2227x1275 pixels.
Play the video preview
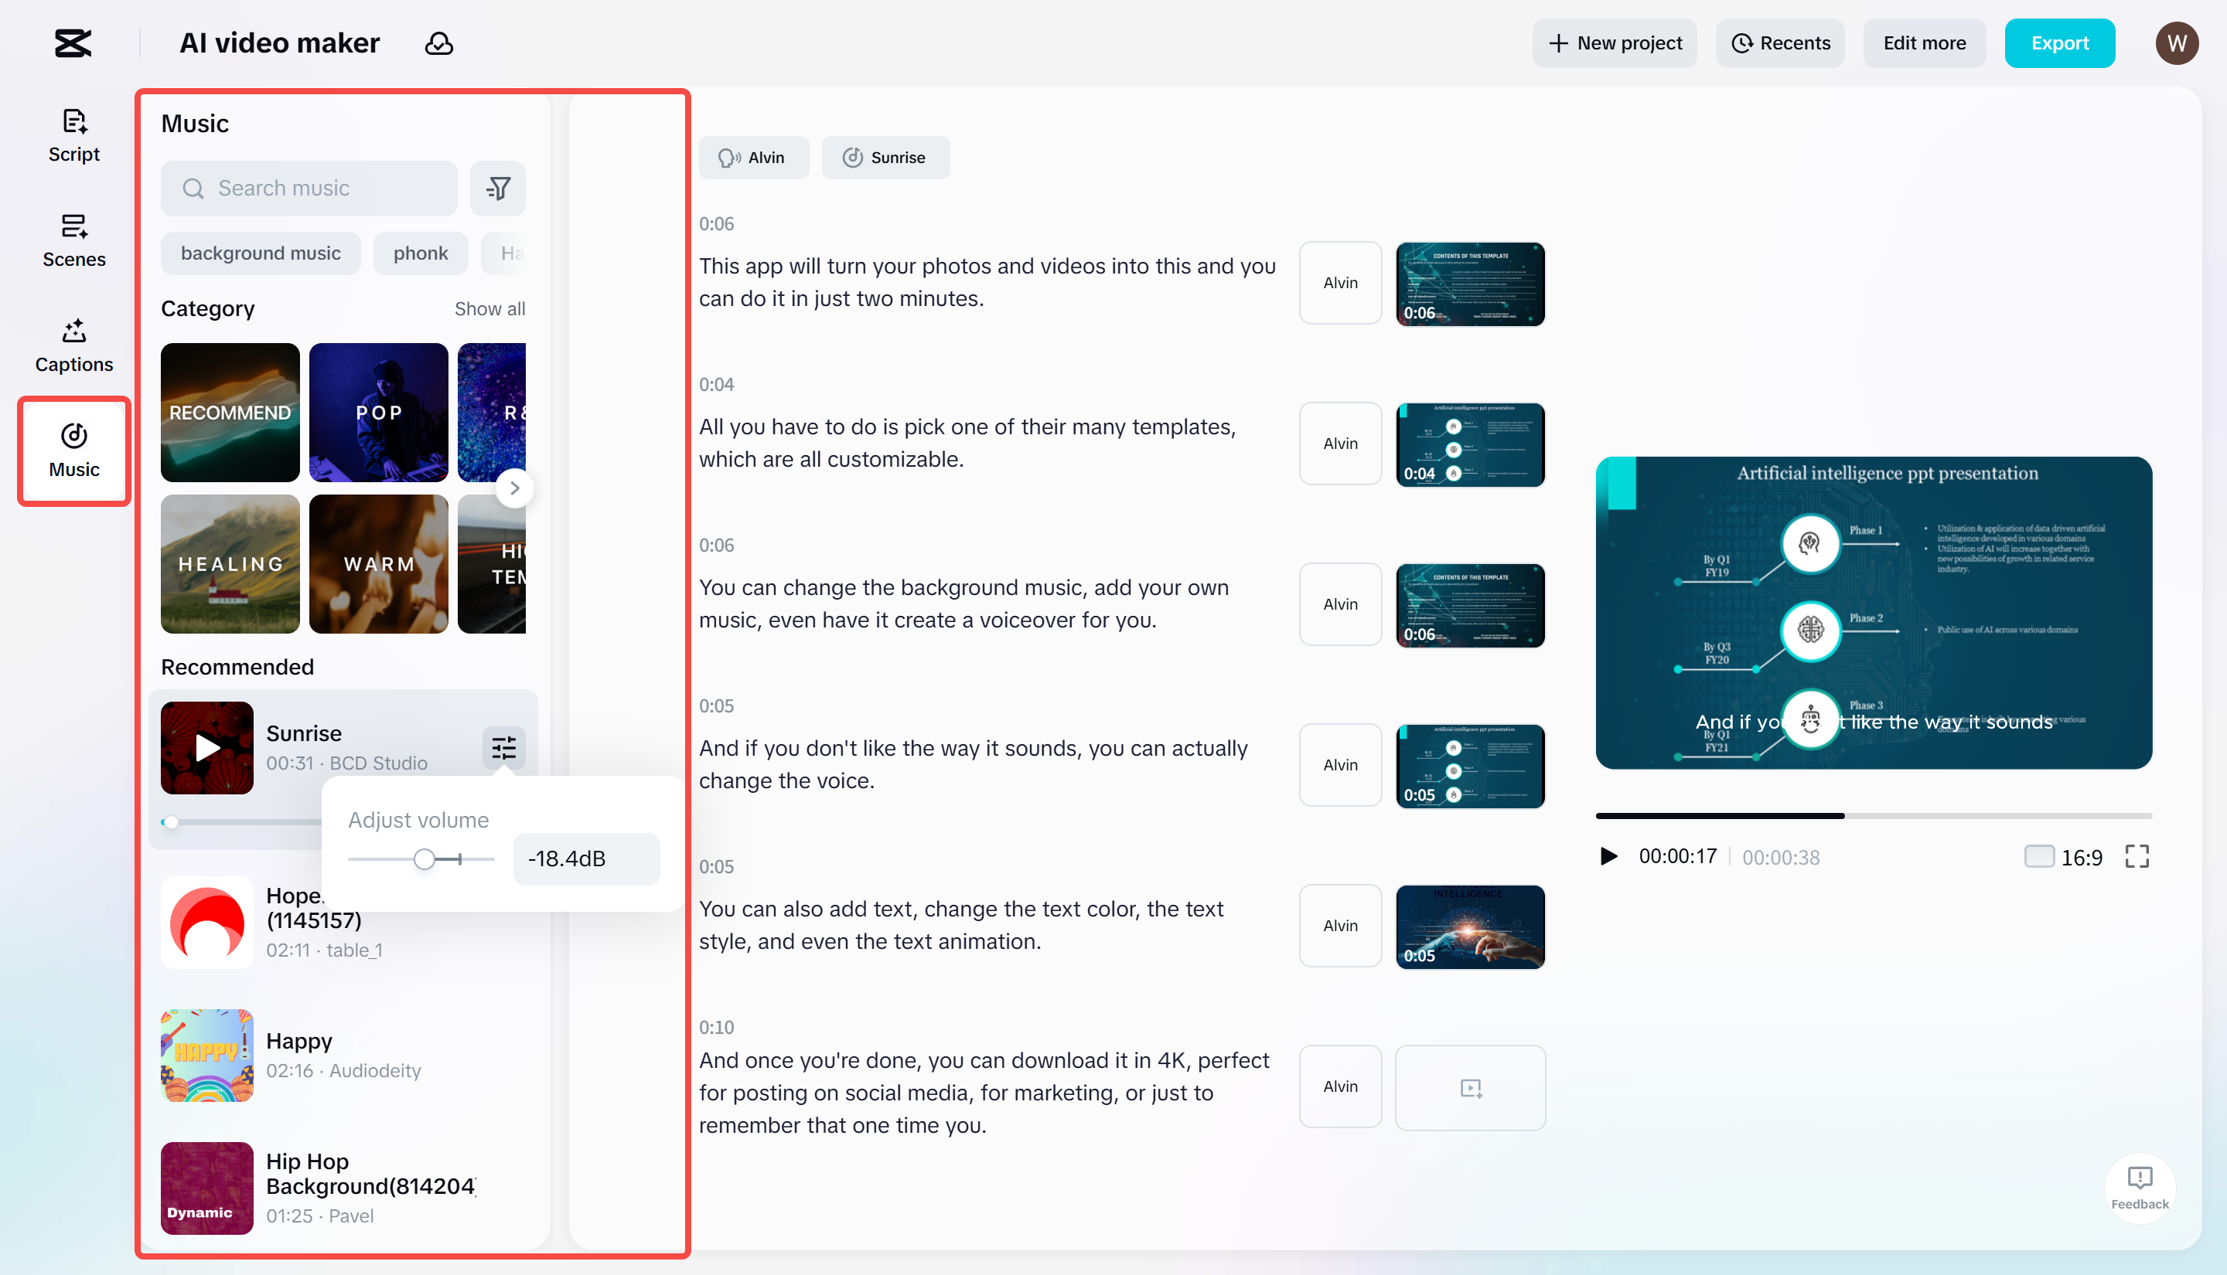[1608, 856]
